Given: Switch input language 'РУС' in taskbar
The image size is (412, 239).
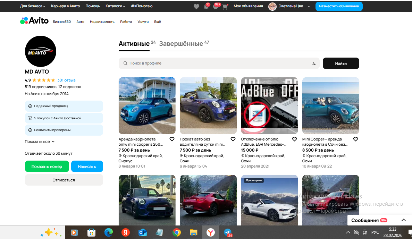Looking at the screenshot, I should [x=375, y=232].
